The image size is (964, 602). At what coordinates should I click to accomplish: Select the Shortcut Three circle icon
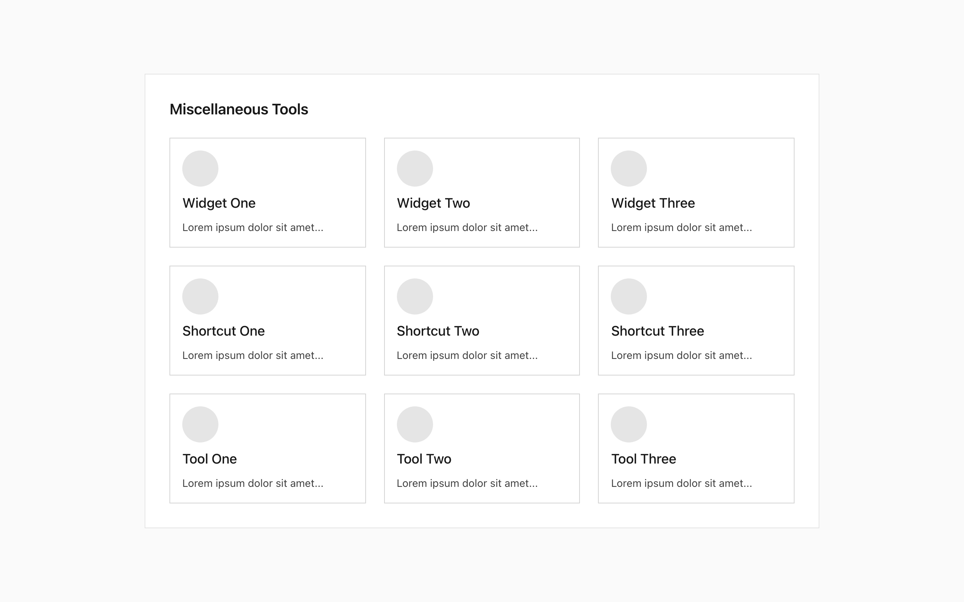tap(629, 296)
